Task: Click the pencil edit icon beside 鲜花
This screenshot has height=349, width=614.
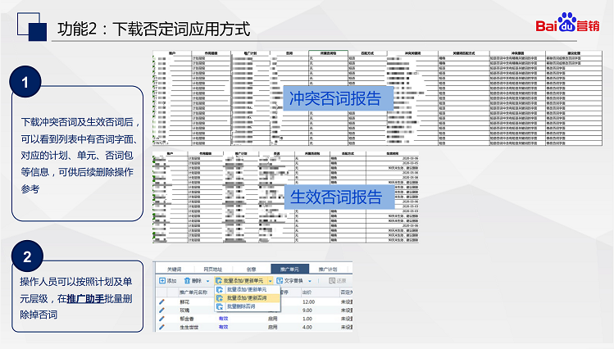Action: pos(162,301)
